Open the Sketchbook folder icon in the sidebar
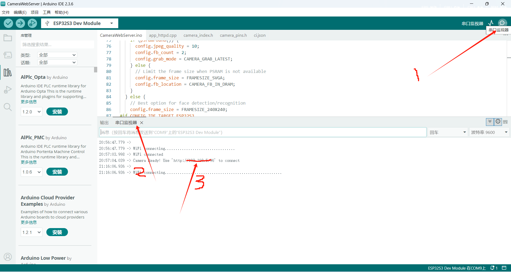511x272 pixels. (x=8, y=38)
